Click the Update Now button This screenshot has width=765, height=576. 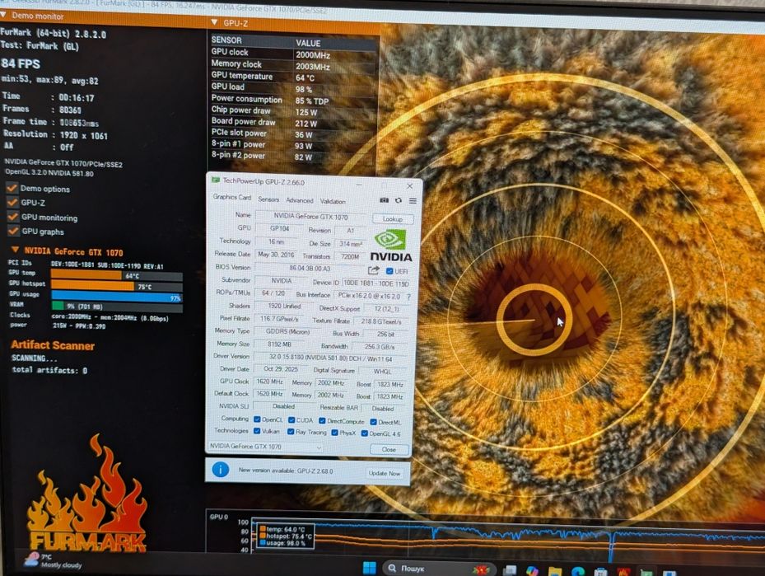point(385,473)
